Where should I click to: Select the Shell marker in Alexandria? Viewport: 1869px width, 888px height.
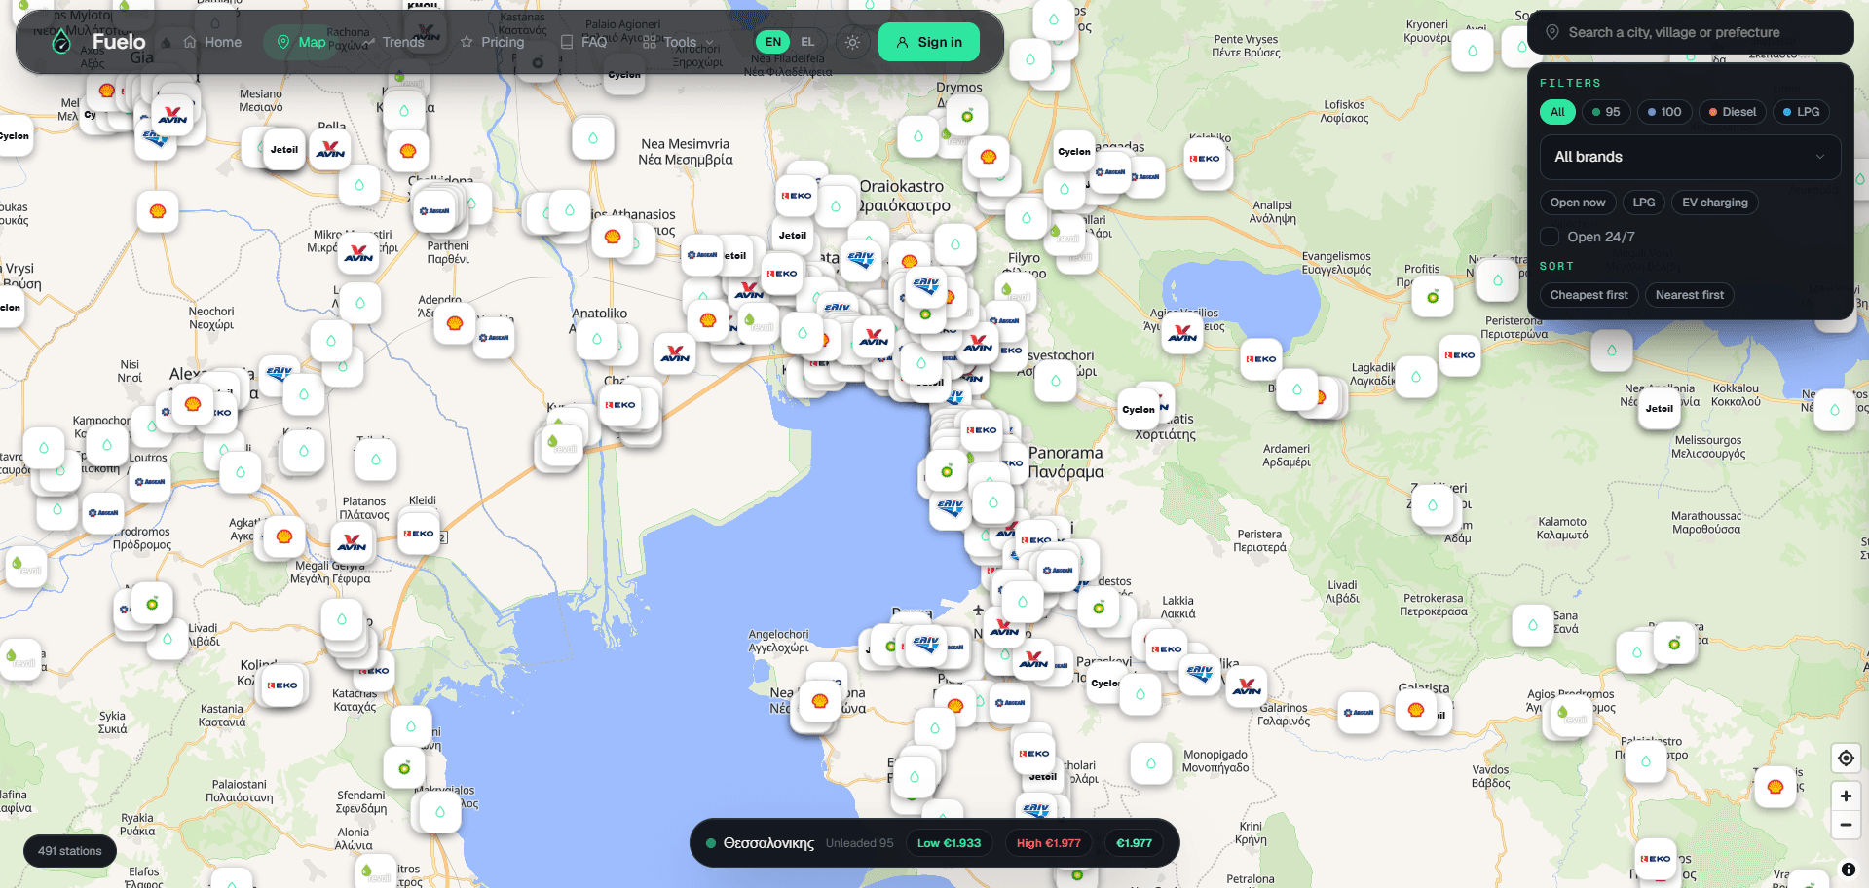(x=193, y=404)
